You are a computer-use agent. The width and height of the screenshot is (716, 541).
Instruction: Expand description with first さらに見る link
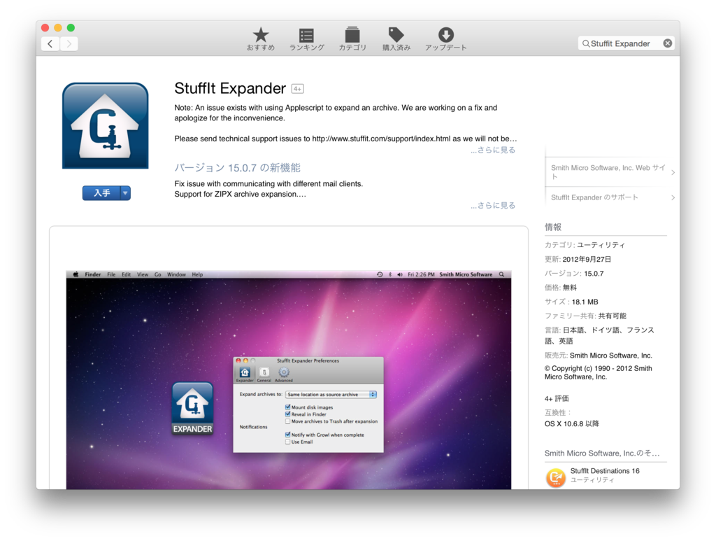point(493,150)
